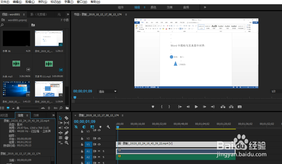Click the Lift button in program monitor
The width and height of the screenshot is (282, 164).
(x=223, y=107)
